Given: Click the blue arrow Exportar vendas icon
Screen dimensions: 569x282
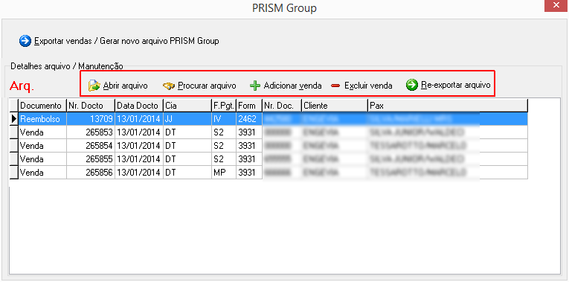Looking at the screenshot, I should pos(25,41).
